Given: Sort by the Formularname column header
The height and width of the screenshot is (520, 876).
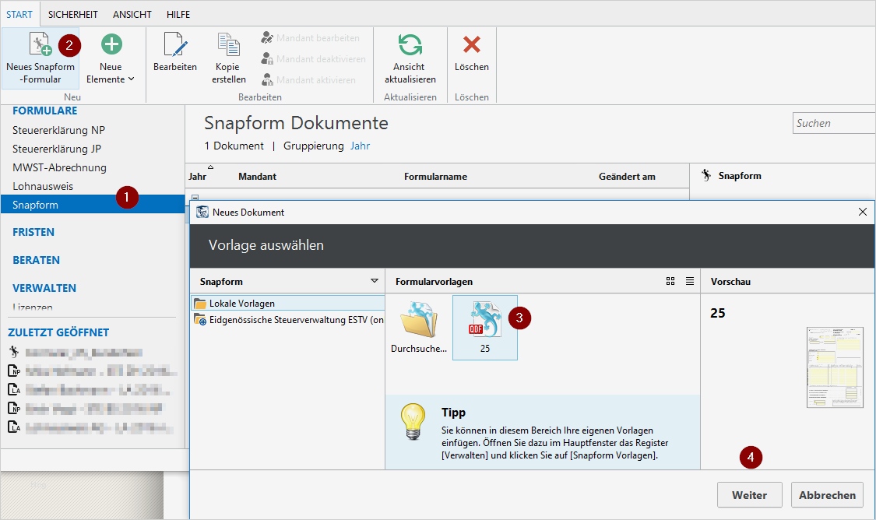Looking at the screenshot, I should (x=436, y=177).
